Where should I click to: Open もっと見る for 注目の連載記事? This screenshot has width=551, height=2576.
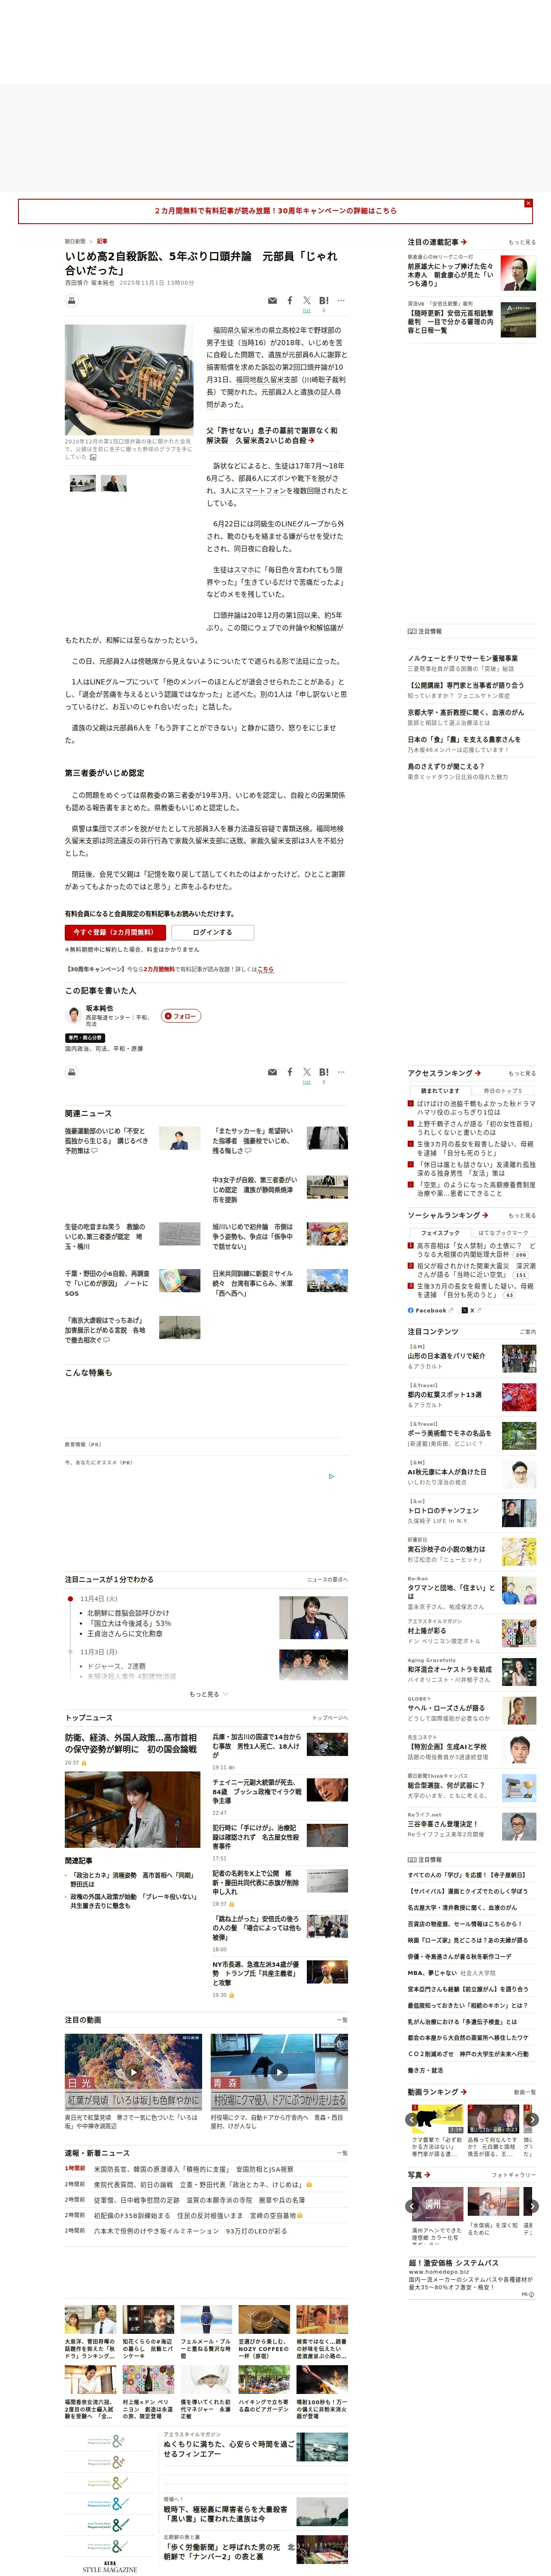coord(521,242)
